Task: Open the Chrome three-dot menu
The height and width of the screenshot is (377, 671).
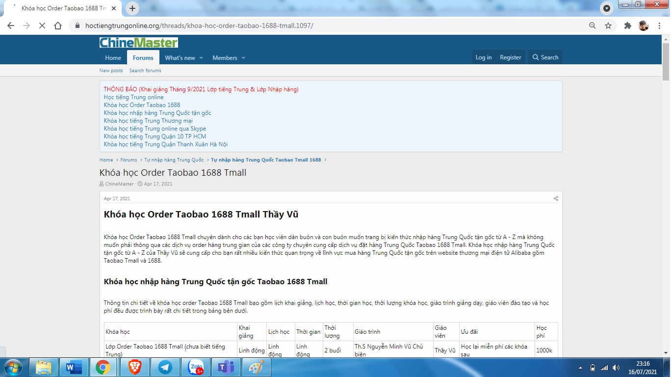Action: pyautogui.click(x=659, y=26)
